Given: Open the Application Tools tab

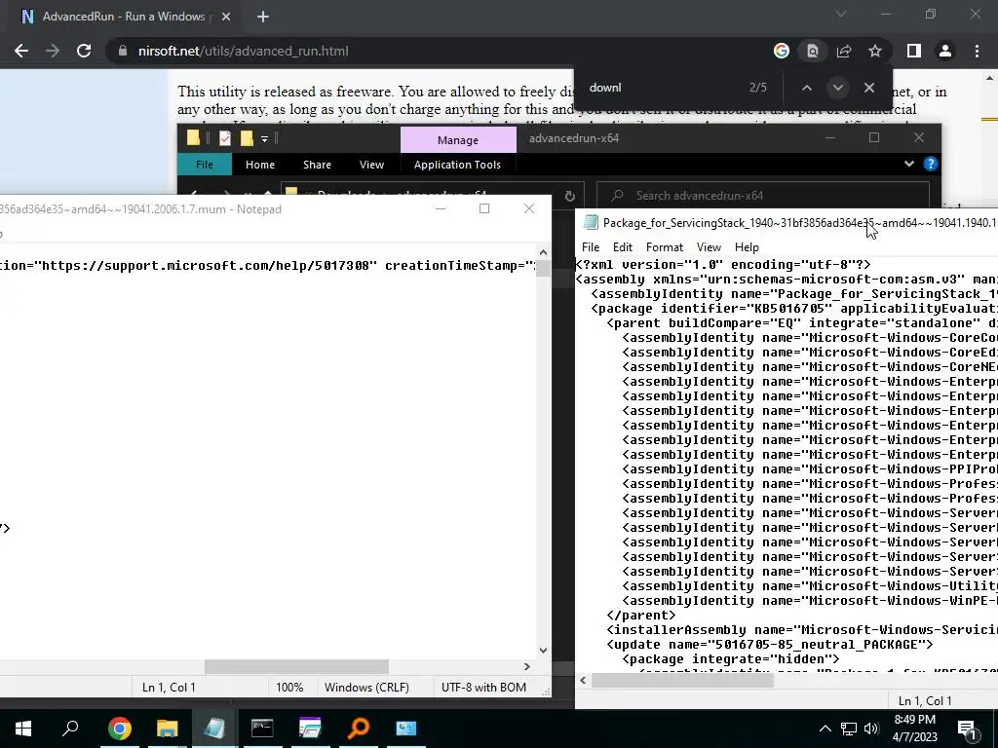Looking at the screenshot, I should pos(457,164).
